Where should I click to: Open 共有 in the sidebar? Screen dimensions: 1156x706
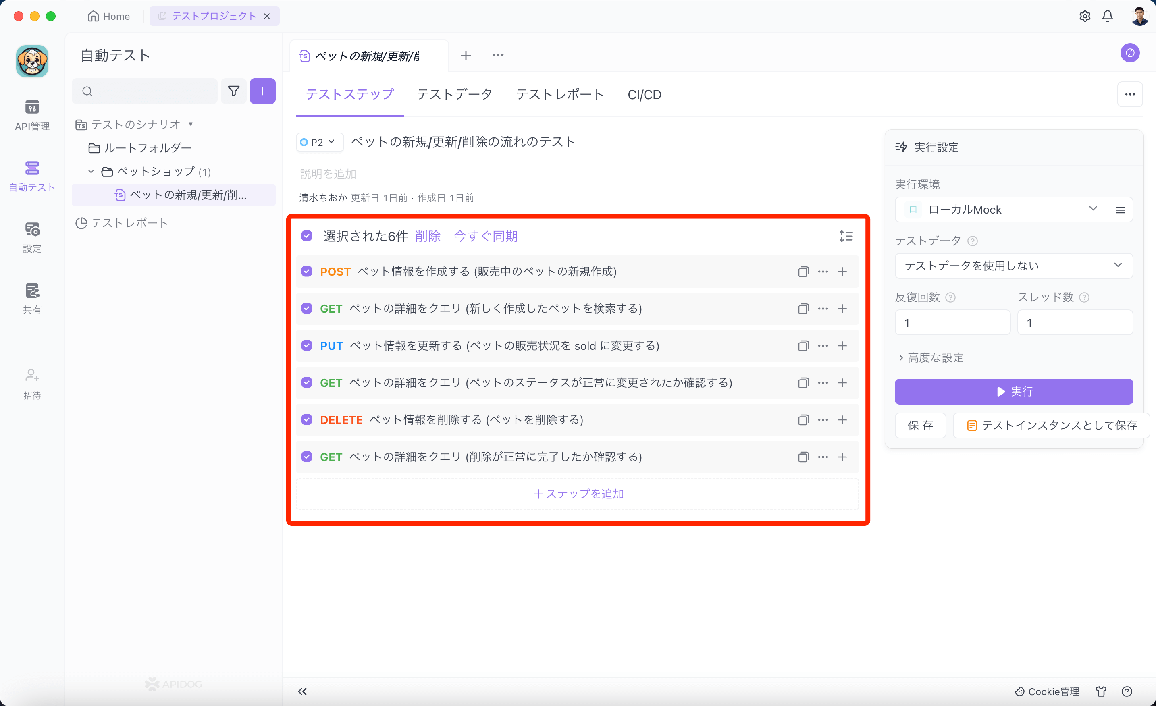(x=32, y=299)
